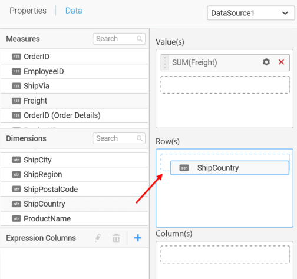Image resolution: width=297 pixels, height=279 pixels.
Task: Click the Dimensions search magnifier icon
Action: [140, 138]
